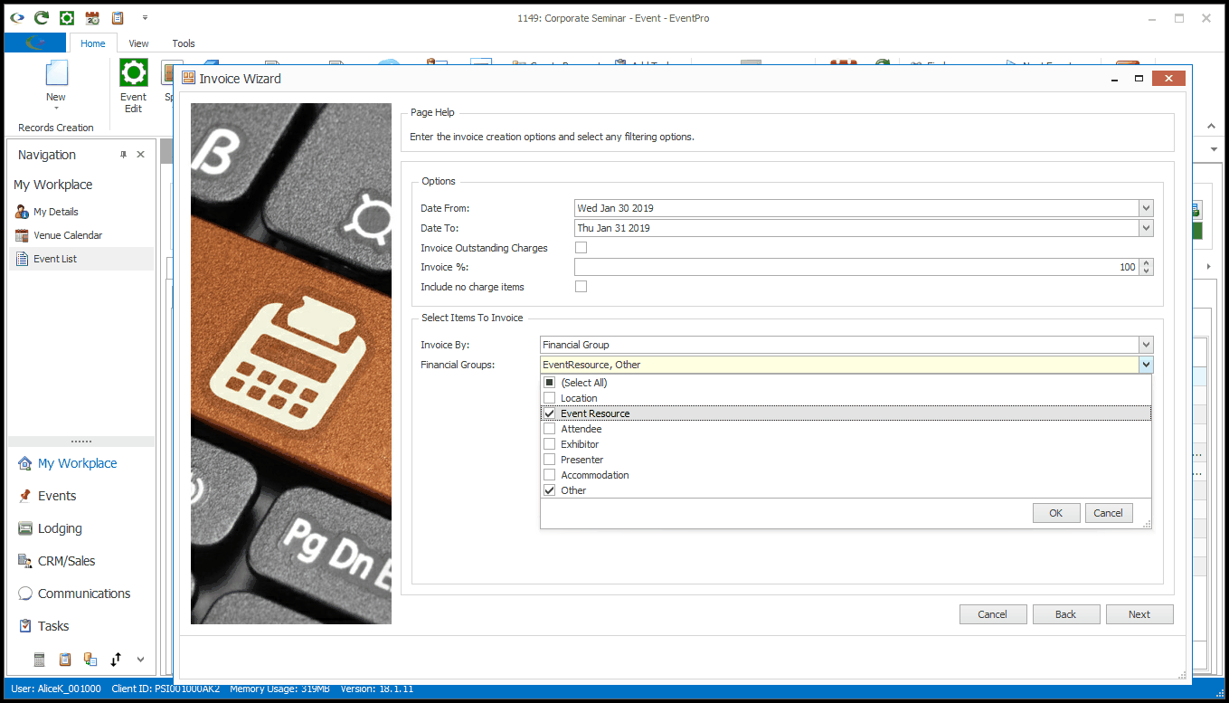This screenshot has width=1229, height=703.
Task: Enable Invoice Outstanding Charges checkbox
Action: 581,248
